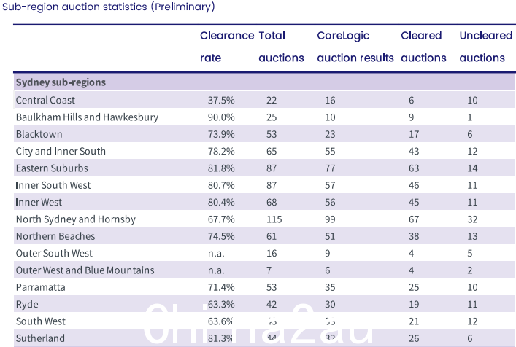Select the Northern Beaches row label
Screen dimensions: 516x347
click(x=55, y=236)
